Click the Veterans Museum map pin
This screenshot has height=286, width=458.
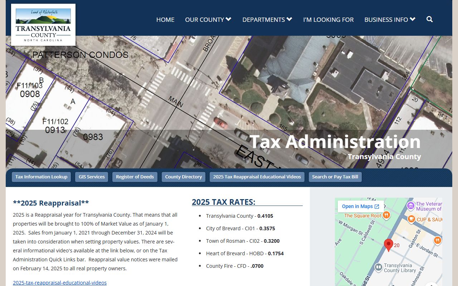[x=410, y=206]
